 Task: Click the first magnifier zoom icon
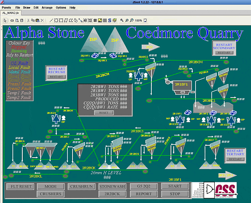(122, 20)
